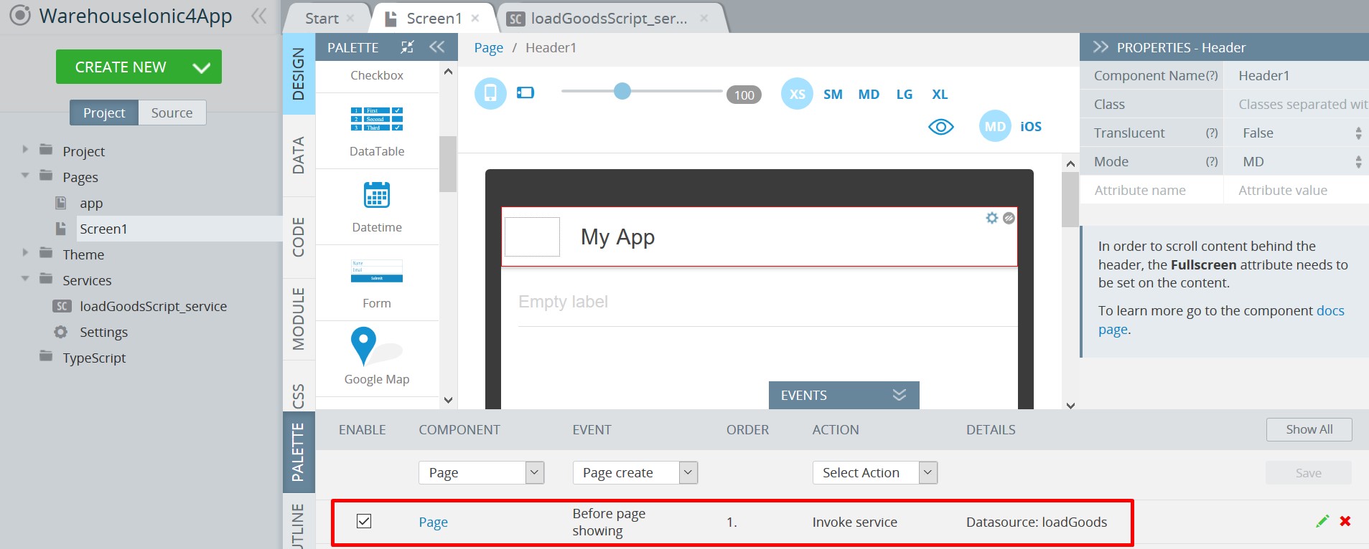
Task: Open the component docs page link
Action: click(x=1221, y=320)
